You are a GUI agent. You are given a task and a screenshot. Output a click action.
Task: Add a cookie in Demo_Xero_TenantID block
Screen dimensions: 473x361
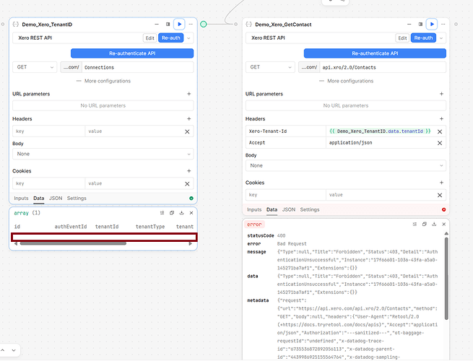188,171
